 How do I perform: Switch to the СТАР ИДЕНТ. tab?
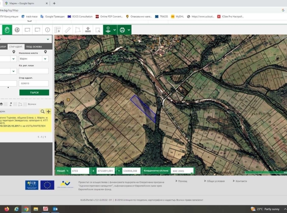point(16,47)
